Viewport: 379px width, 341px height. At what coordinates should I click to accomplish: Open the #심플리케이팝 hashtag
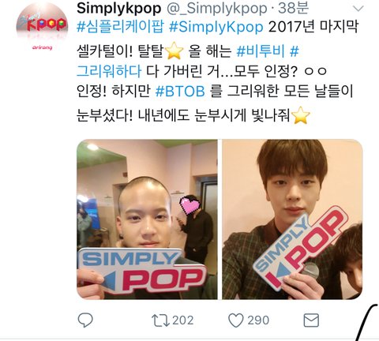coord(120,27)
